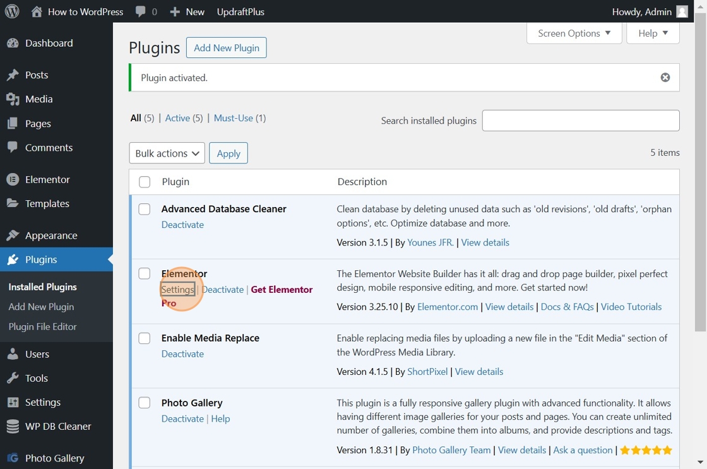Image resolution: width=707 pixels, height=469 pixels.
Task: Open the comments bubble icon in admin bar
Action: 141,11
